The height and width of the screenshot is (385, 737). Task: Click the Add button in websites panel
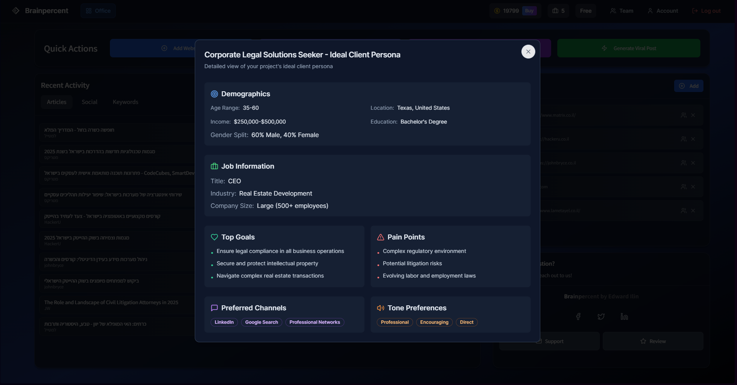click(x=688, y=86)
